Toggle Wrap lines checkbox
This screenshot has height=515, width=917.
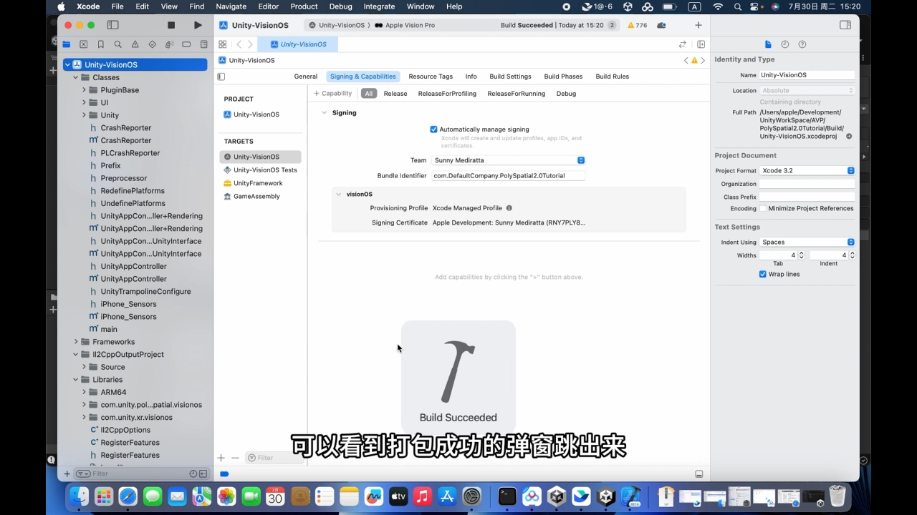point(763,274)
